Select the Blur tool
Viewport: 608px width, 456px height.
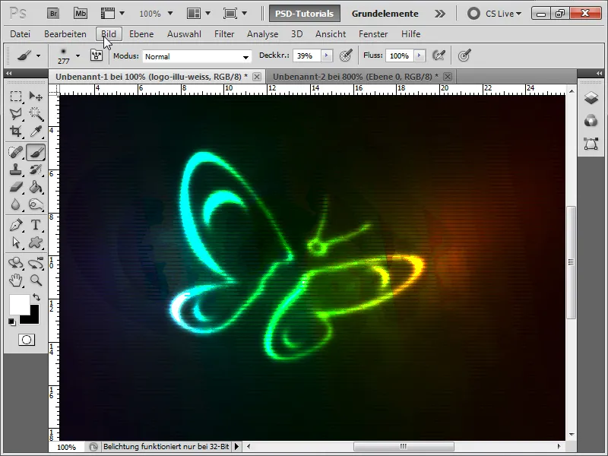[16, 204]
